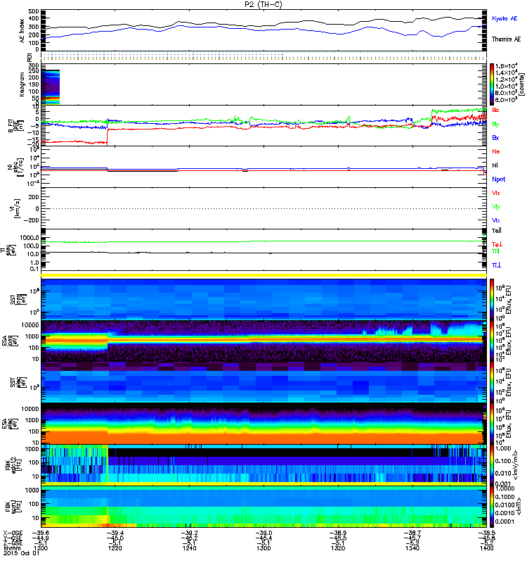Click the black Te-parallel legend label
Image resolution: width=527 pixels, height=563 pixels.
496,231
